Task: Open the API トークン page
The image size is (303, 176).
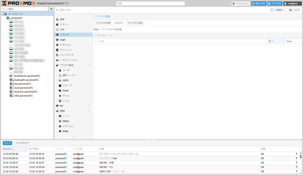Action: (x=69, y=75)
